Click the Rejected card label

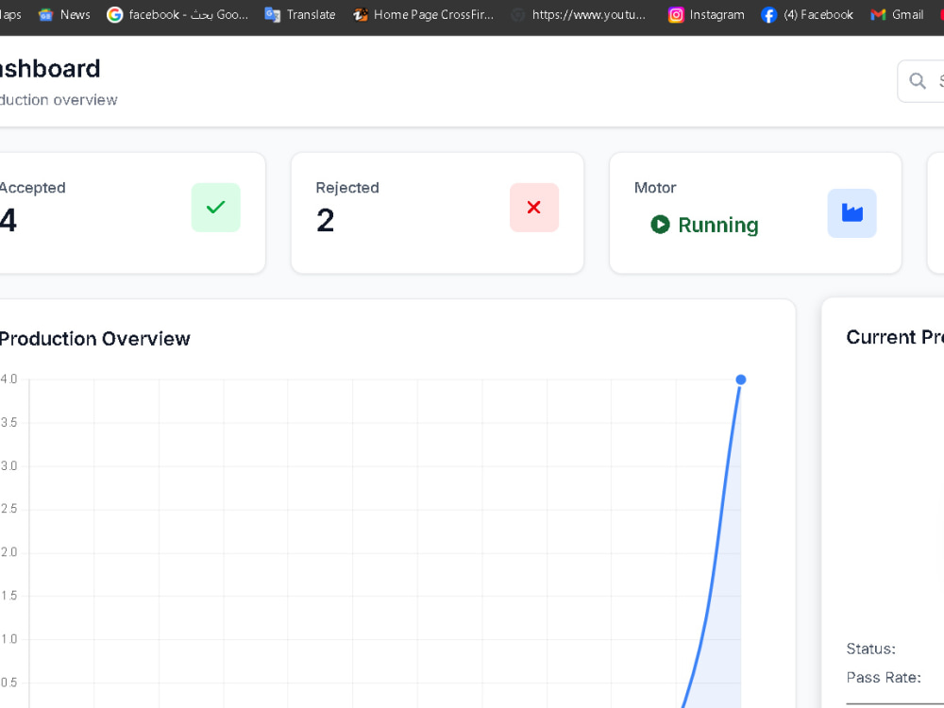click(x=347, y=188)
